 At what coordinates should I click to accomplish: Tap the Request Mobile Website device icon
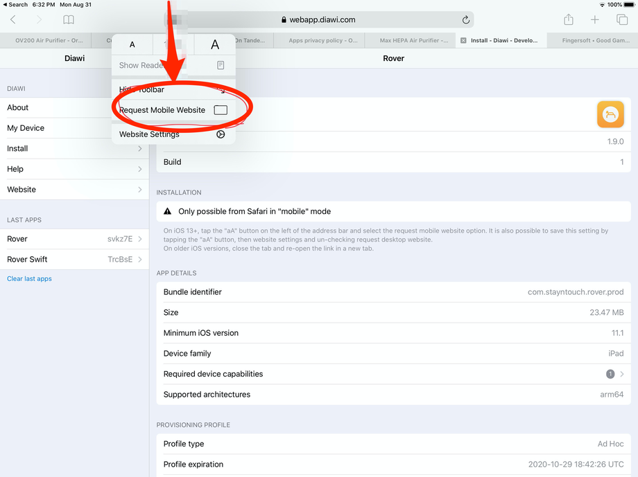(221, 109)
